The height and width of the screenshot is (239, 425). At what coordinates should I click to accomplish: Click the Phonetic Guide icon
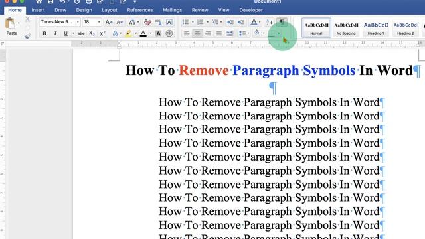[158, 22]
